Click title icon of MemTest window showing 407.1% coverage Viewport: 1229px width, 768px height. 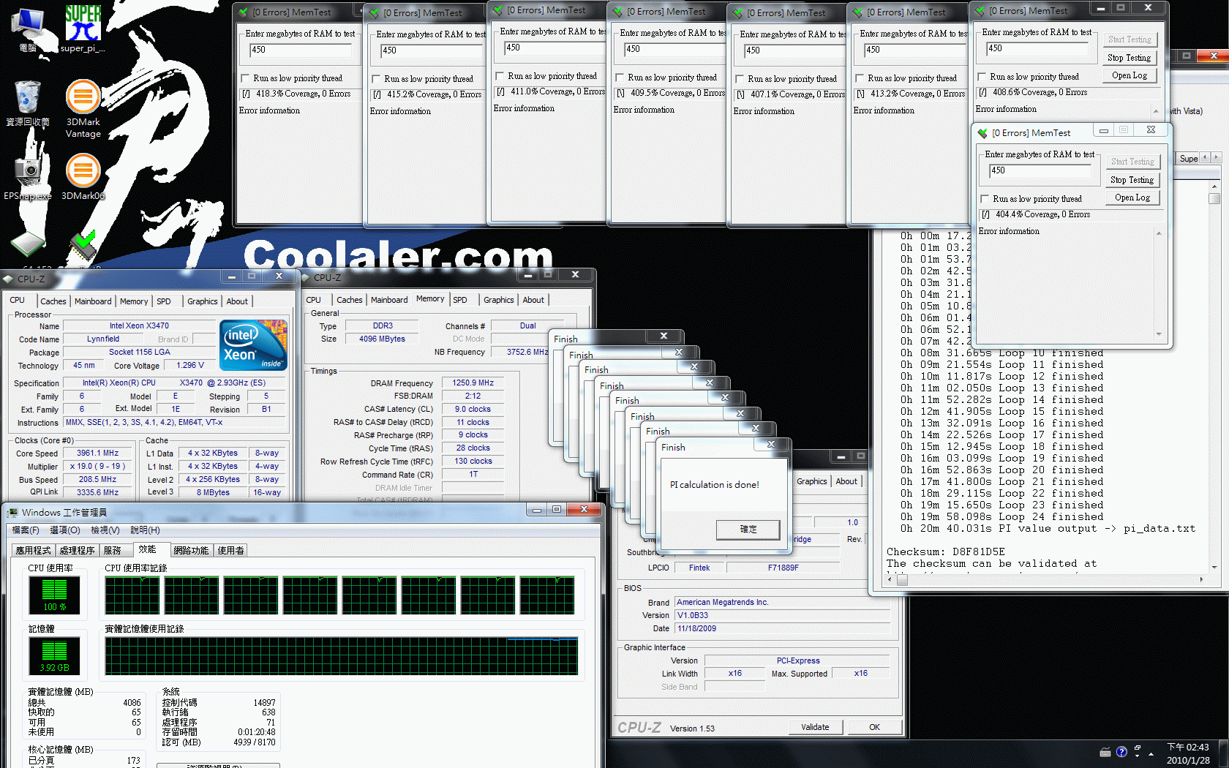[737, 13]
